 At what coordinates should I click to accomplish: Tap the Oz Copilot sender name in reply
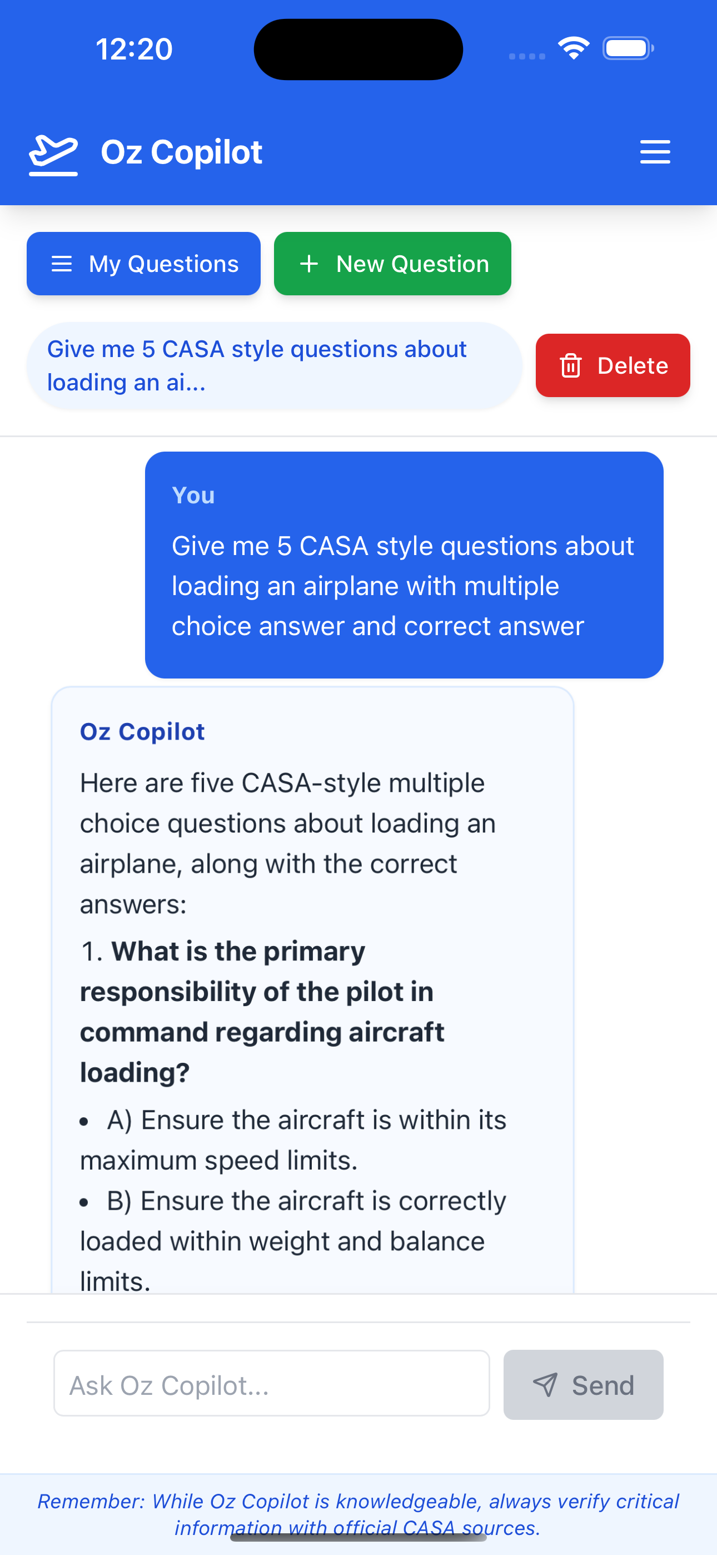click(142, 732)
